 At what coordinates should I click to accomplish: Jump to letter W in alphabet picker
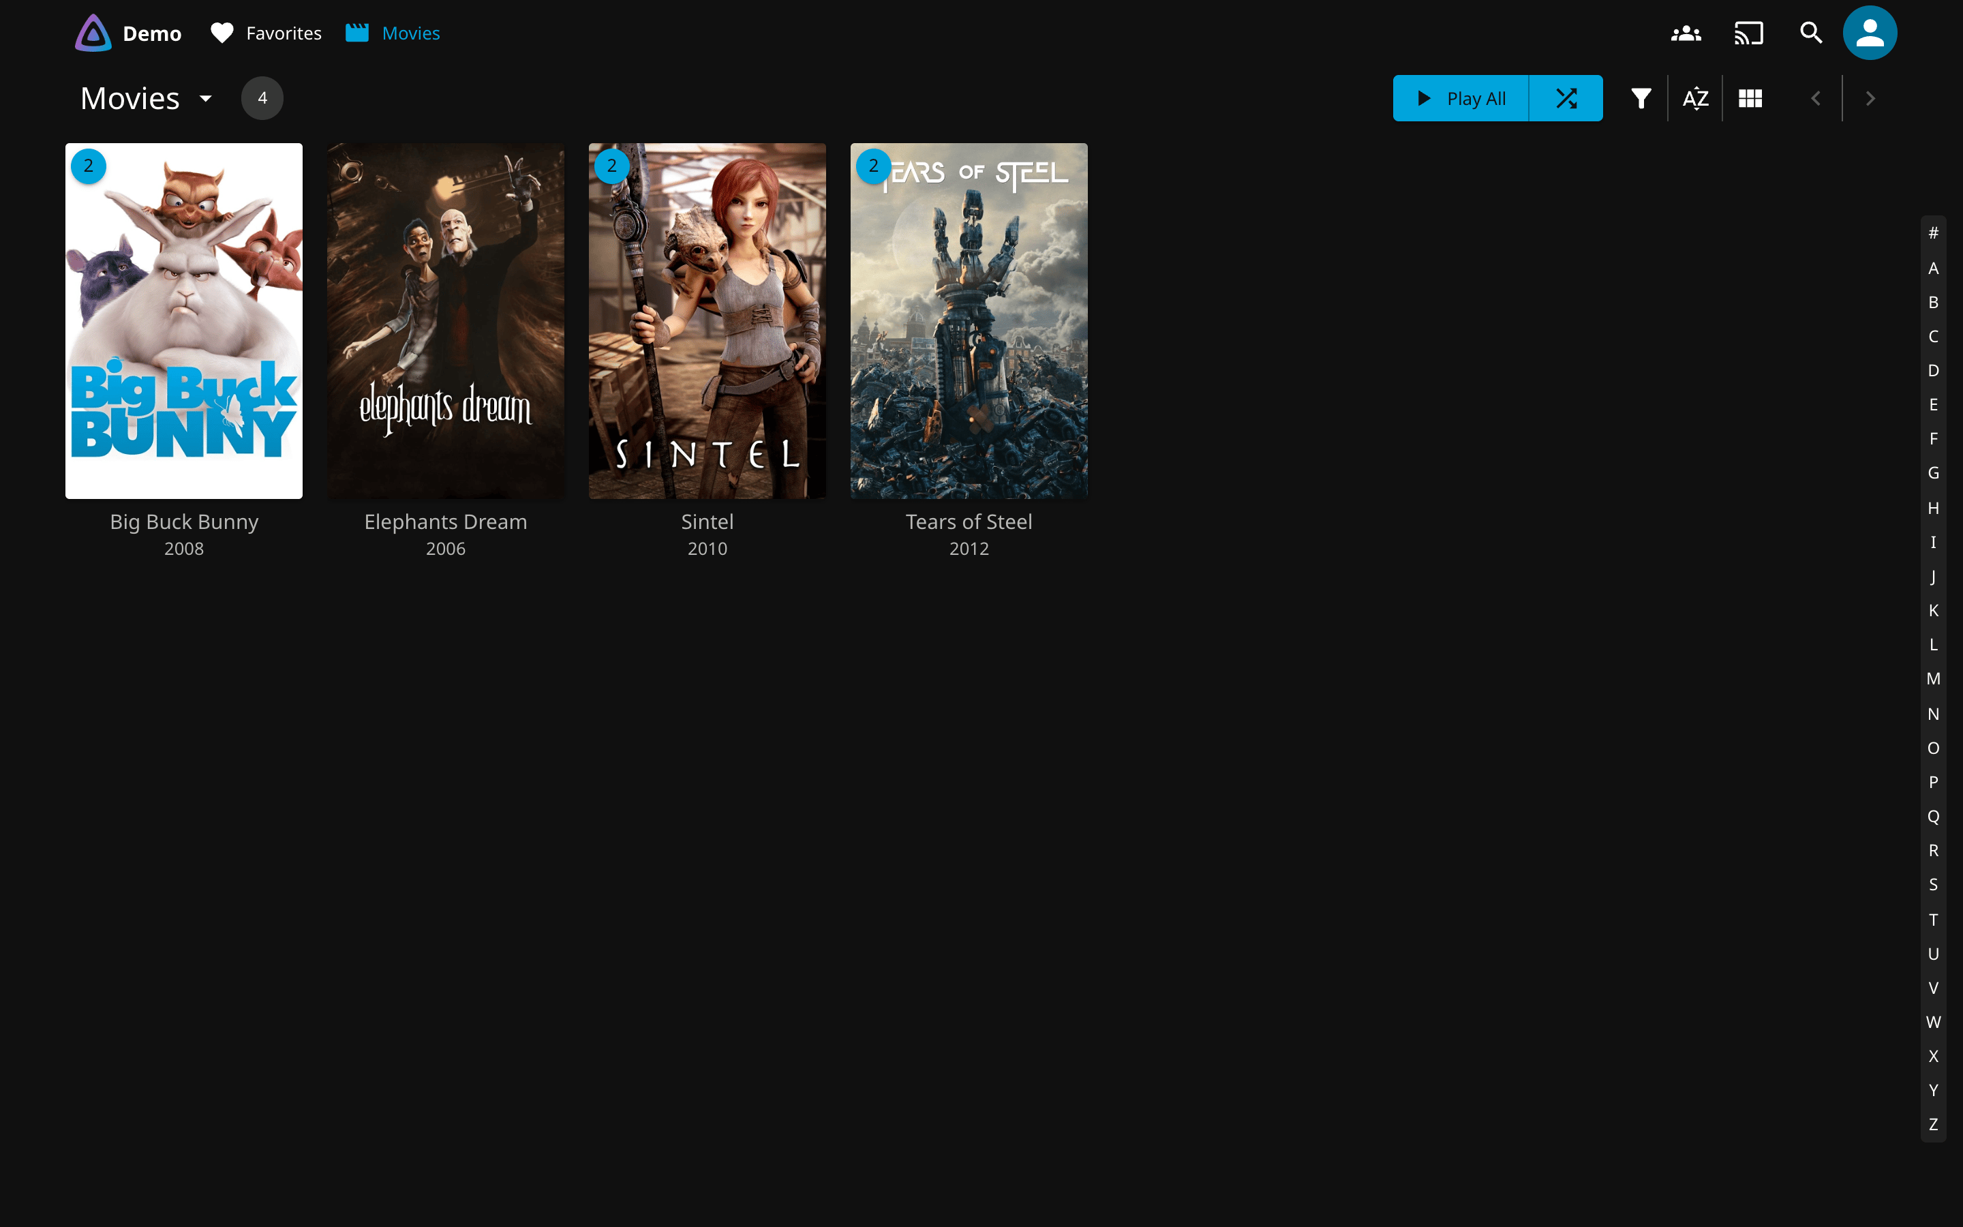point(1933,1022)
